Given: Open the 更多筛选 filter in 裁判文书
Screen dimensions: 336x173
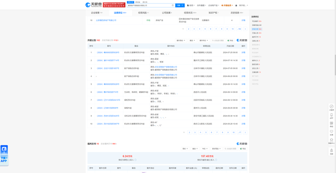Looking at the screenshot, I should 216,149.
